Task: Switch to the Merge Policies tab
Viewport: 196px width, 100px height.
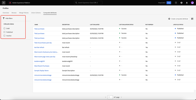Action: coord(24,13)
